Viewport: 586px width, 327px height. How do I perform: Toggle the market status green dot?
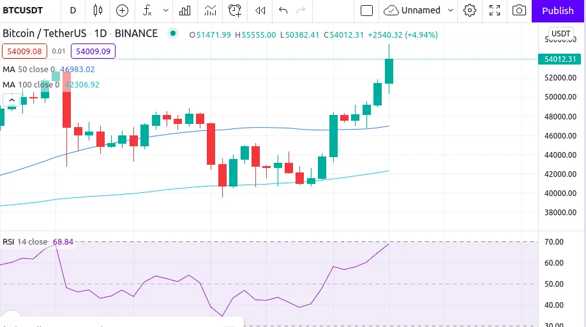tap(172, 34)
